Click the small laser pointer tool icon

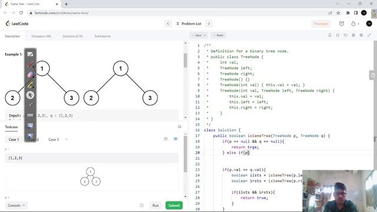click(x=31, y=105)
